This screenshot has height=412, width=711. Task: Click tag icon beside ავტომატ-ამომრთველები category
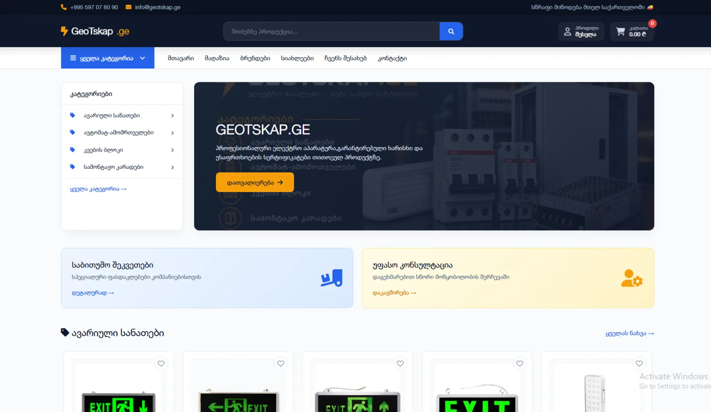pos(72,132)
